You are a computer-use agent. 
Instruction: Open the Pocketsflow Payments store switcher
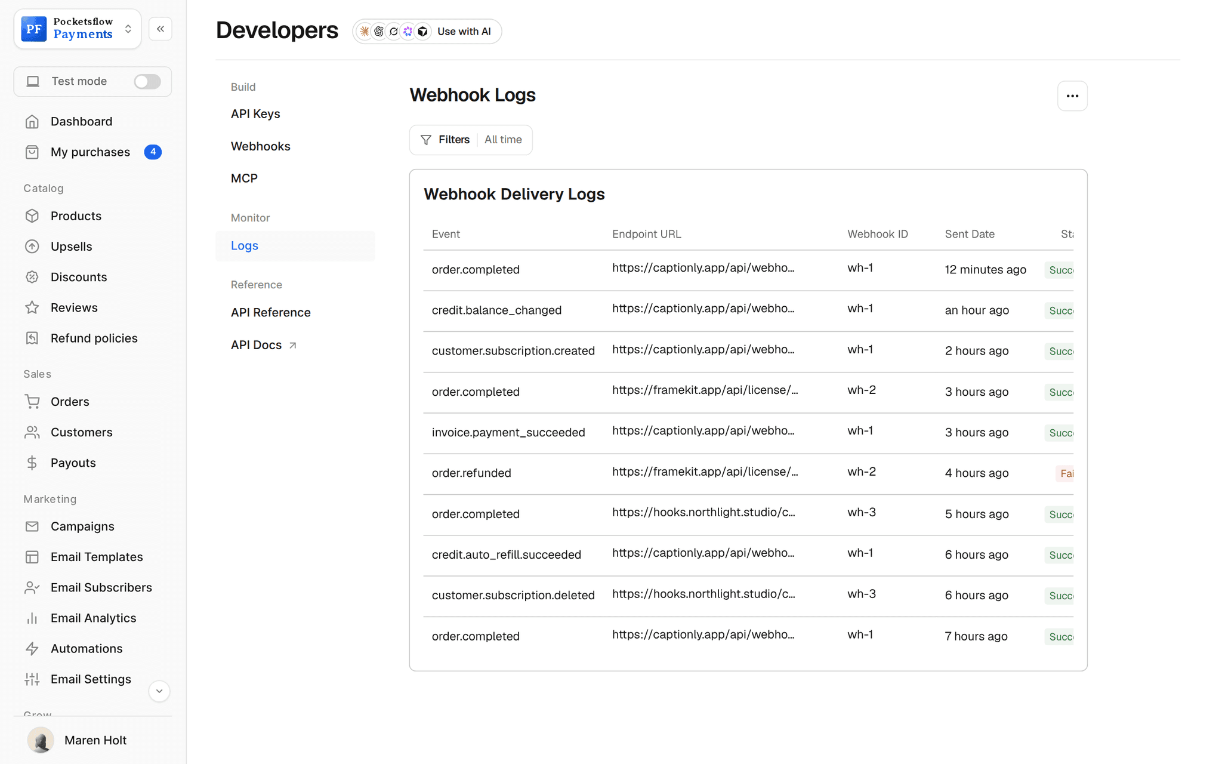tap(78, 29)
